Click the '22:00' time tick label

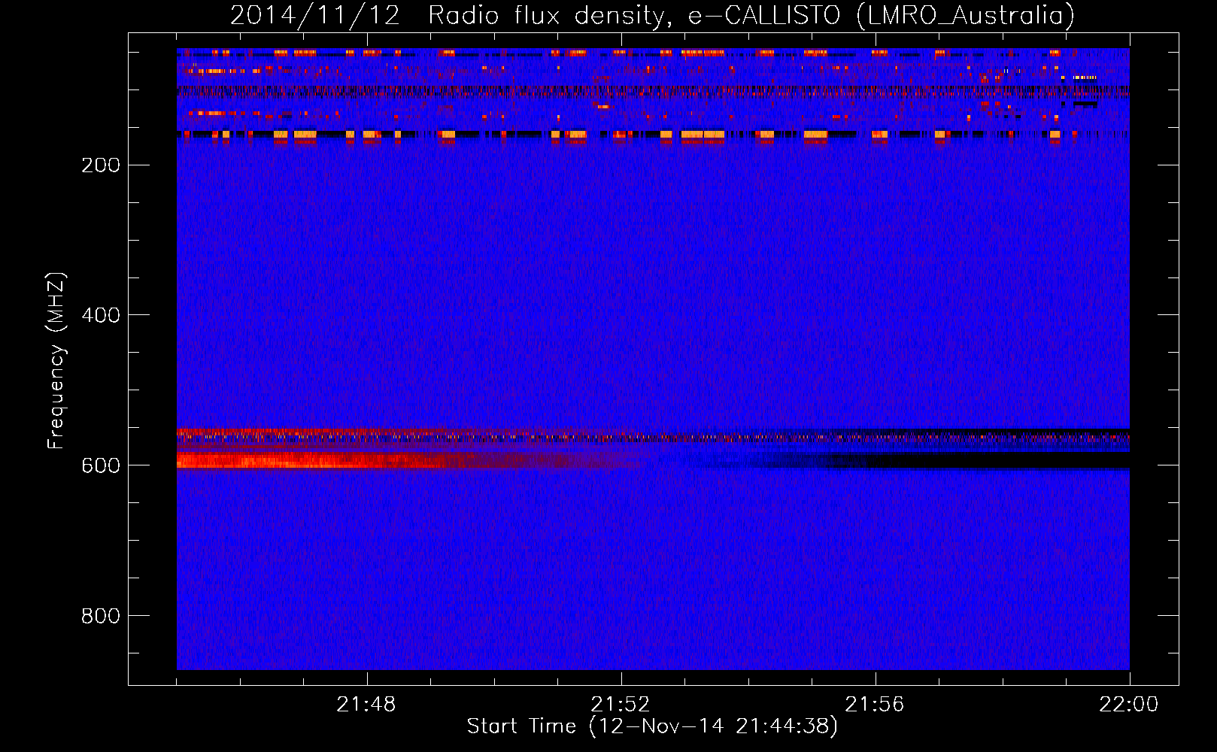click(x=1129, y=705)
